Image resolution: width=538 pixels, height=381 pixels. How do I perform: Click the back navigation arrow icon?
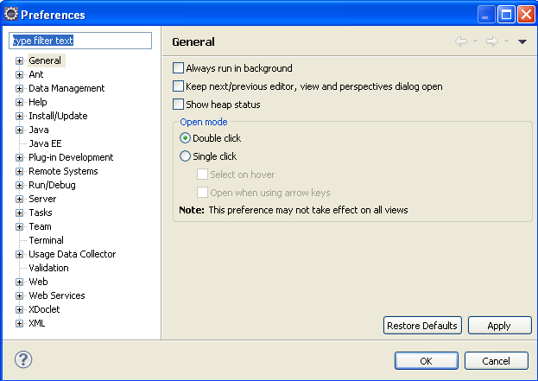tap(461, 41)
